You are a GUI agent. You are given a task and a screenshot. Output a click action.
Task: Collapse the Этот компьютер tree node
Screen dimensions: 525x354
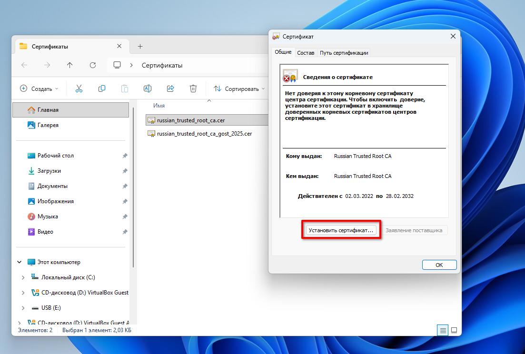pyautogui.click(x=20, y=262)
